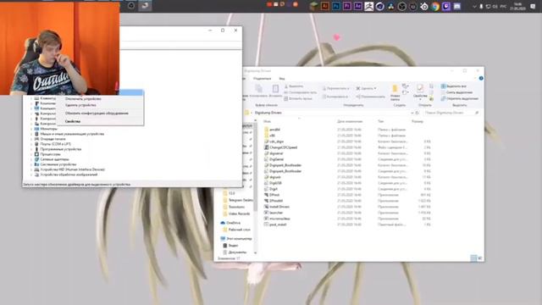The image size is (542, 305).
Task: Open the Windows notification center icon
Action: tap(533, 6)
